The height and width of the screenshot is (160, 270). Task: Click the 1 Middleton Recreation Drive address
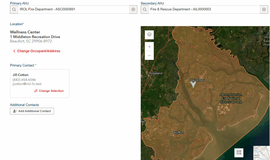(35, 37)
